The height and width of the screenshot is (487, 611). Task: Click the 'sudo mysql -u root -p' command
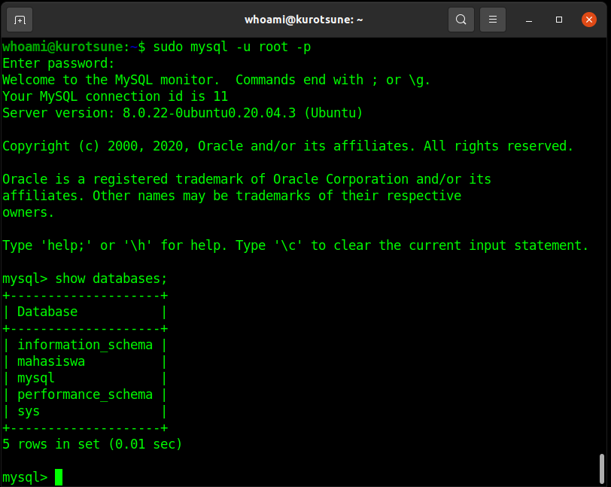232,47
